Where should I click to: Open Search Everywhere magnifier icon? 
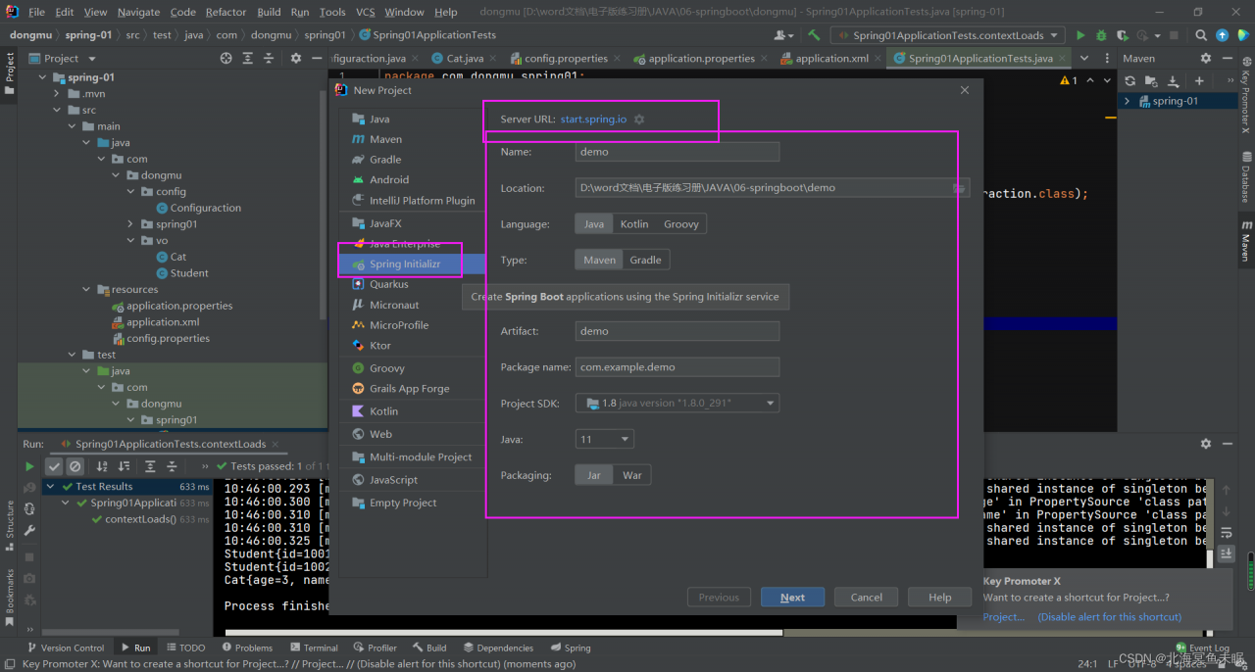[1203, 35]
